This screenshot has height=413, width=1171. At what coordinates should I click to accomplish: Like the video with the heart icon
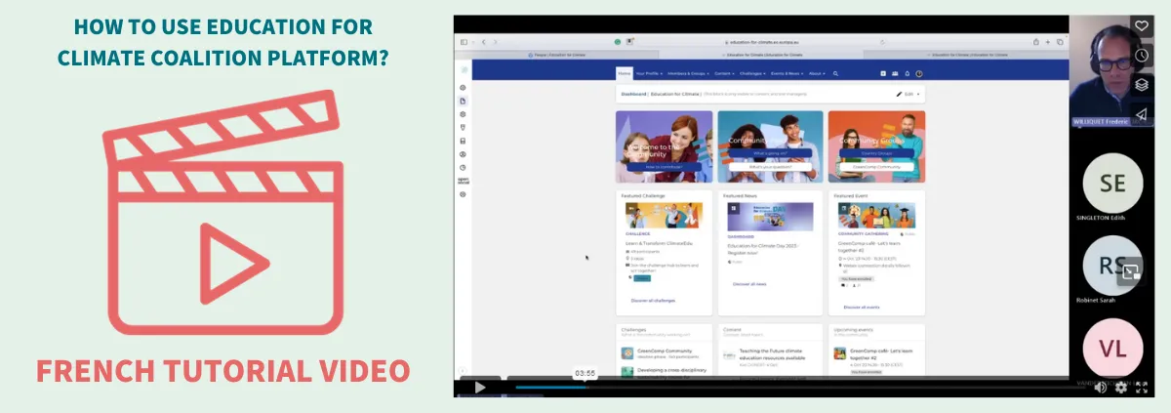(x=1142, y=26)
